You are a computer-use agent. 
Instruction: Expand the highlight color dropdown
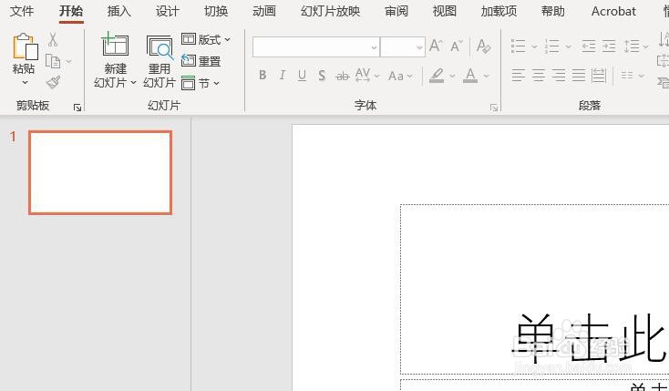point(452,76)
